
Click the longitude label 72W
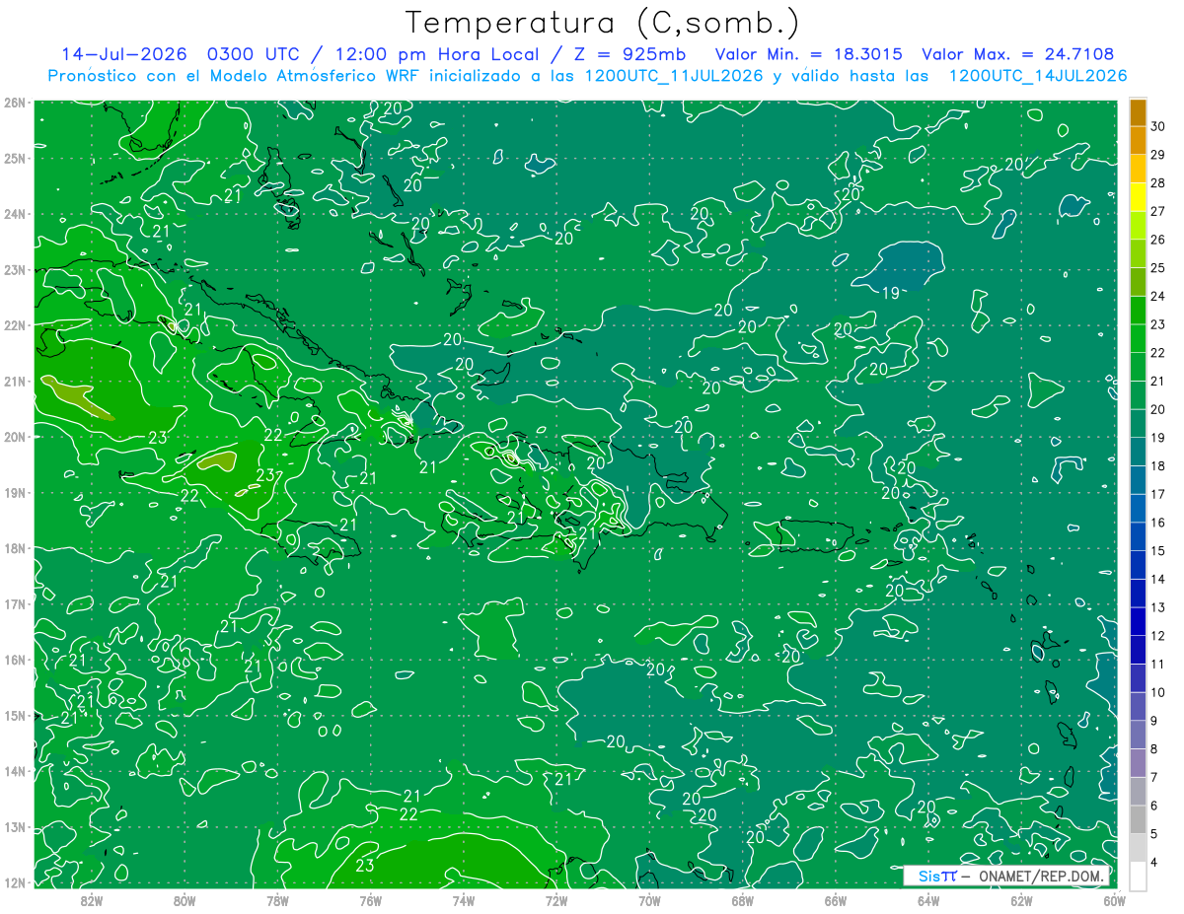556,900
